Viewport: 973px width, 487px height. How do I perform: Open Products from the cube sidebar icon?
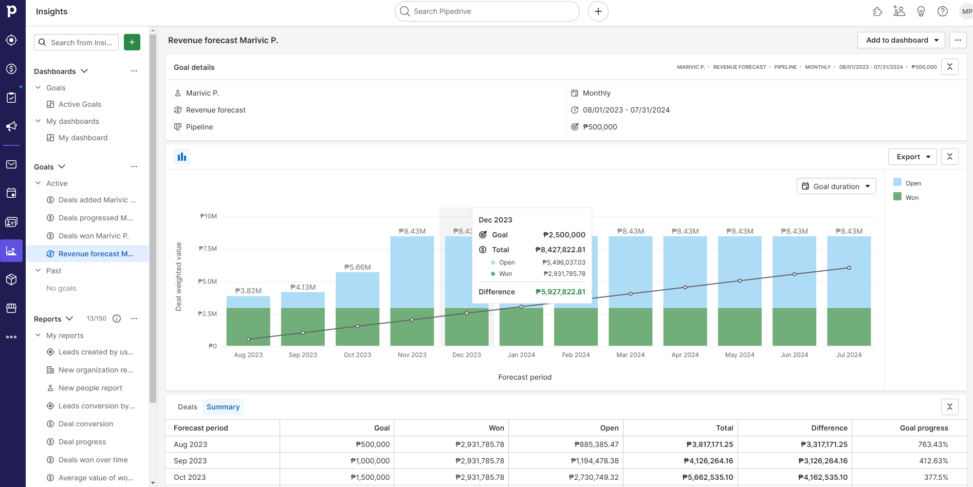coord(11,279)
